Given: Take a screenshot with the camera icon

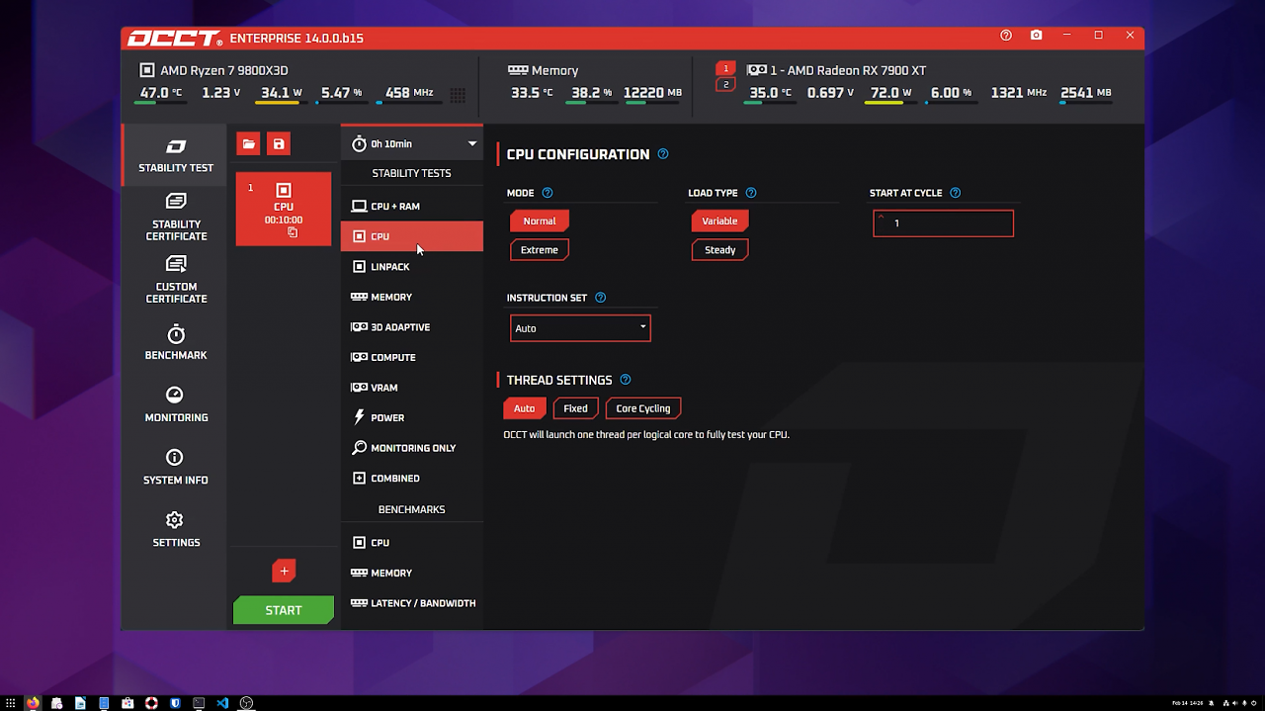Looking at the screenshot, I should [x=1036, y=36].
